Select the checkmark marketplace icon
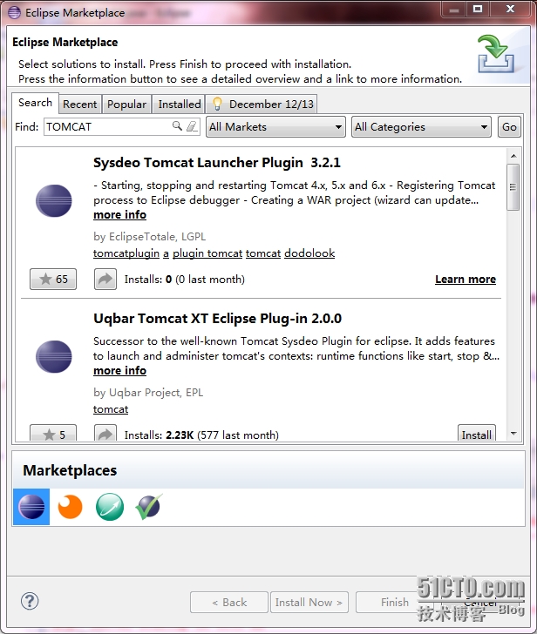This screenshot has height=634, width=537. [149, 507]
